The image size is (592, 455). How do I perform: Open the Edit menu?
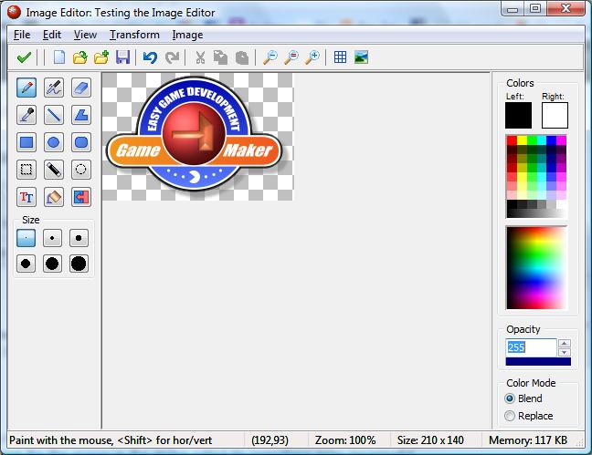click(x=52, y=35)
